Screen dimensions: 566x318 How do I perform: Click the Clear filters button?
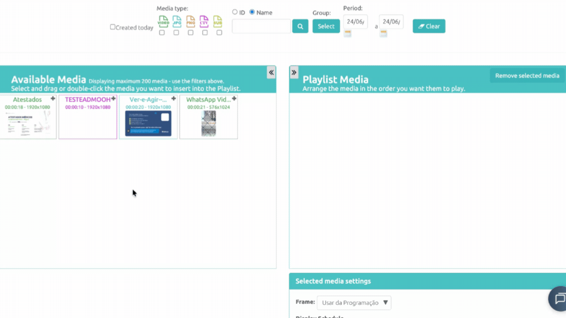tap(429, 26)
